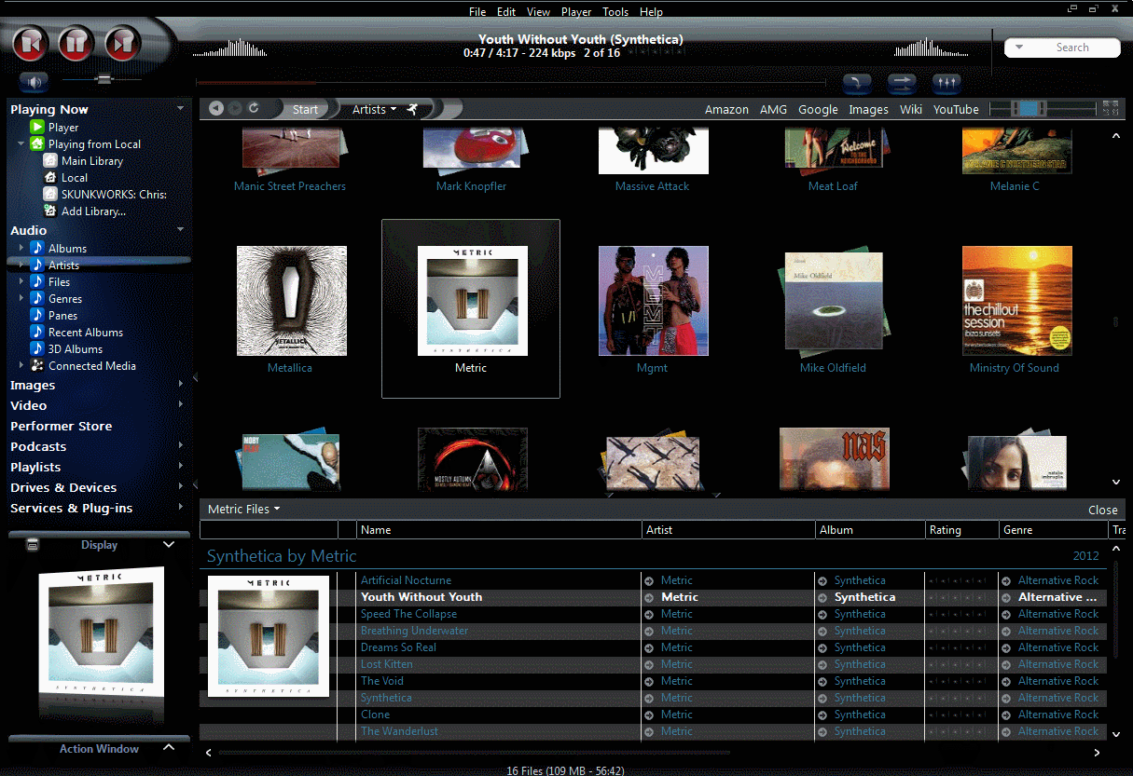Screen dimensions: 1133x776
Task: Open Connected Media
Action: coord(92,366)
